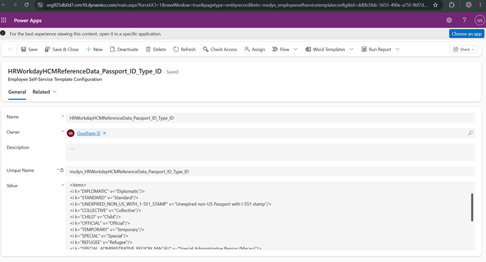Click the Flow command
This screenshot has width=486, height=262.
pyautogui.click(x=281, y=49)
